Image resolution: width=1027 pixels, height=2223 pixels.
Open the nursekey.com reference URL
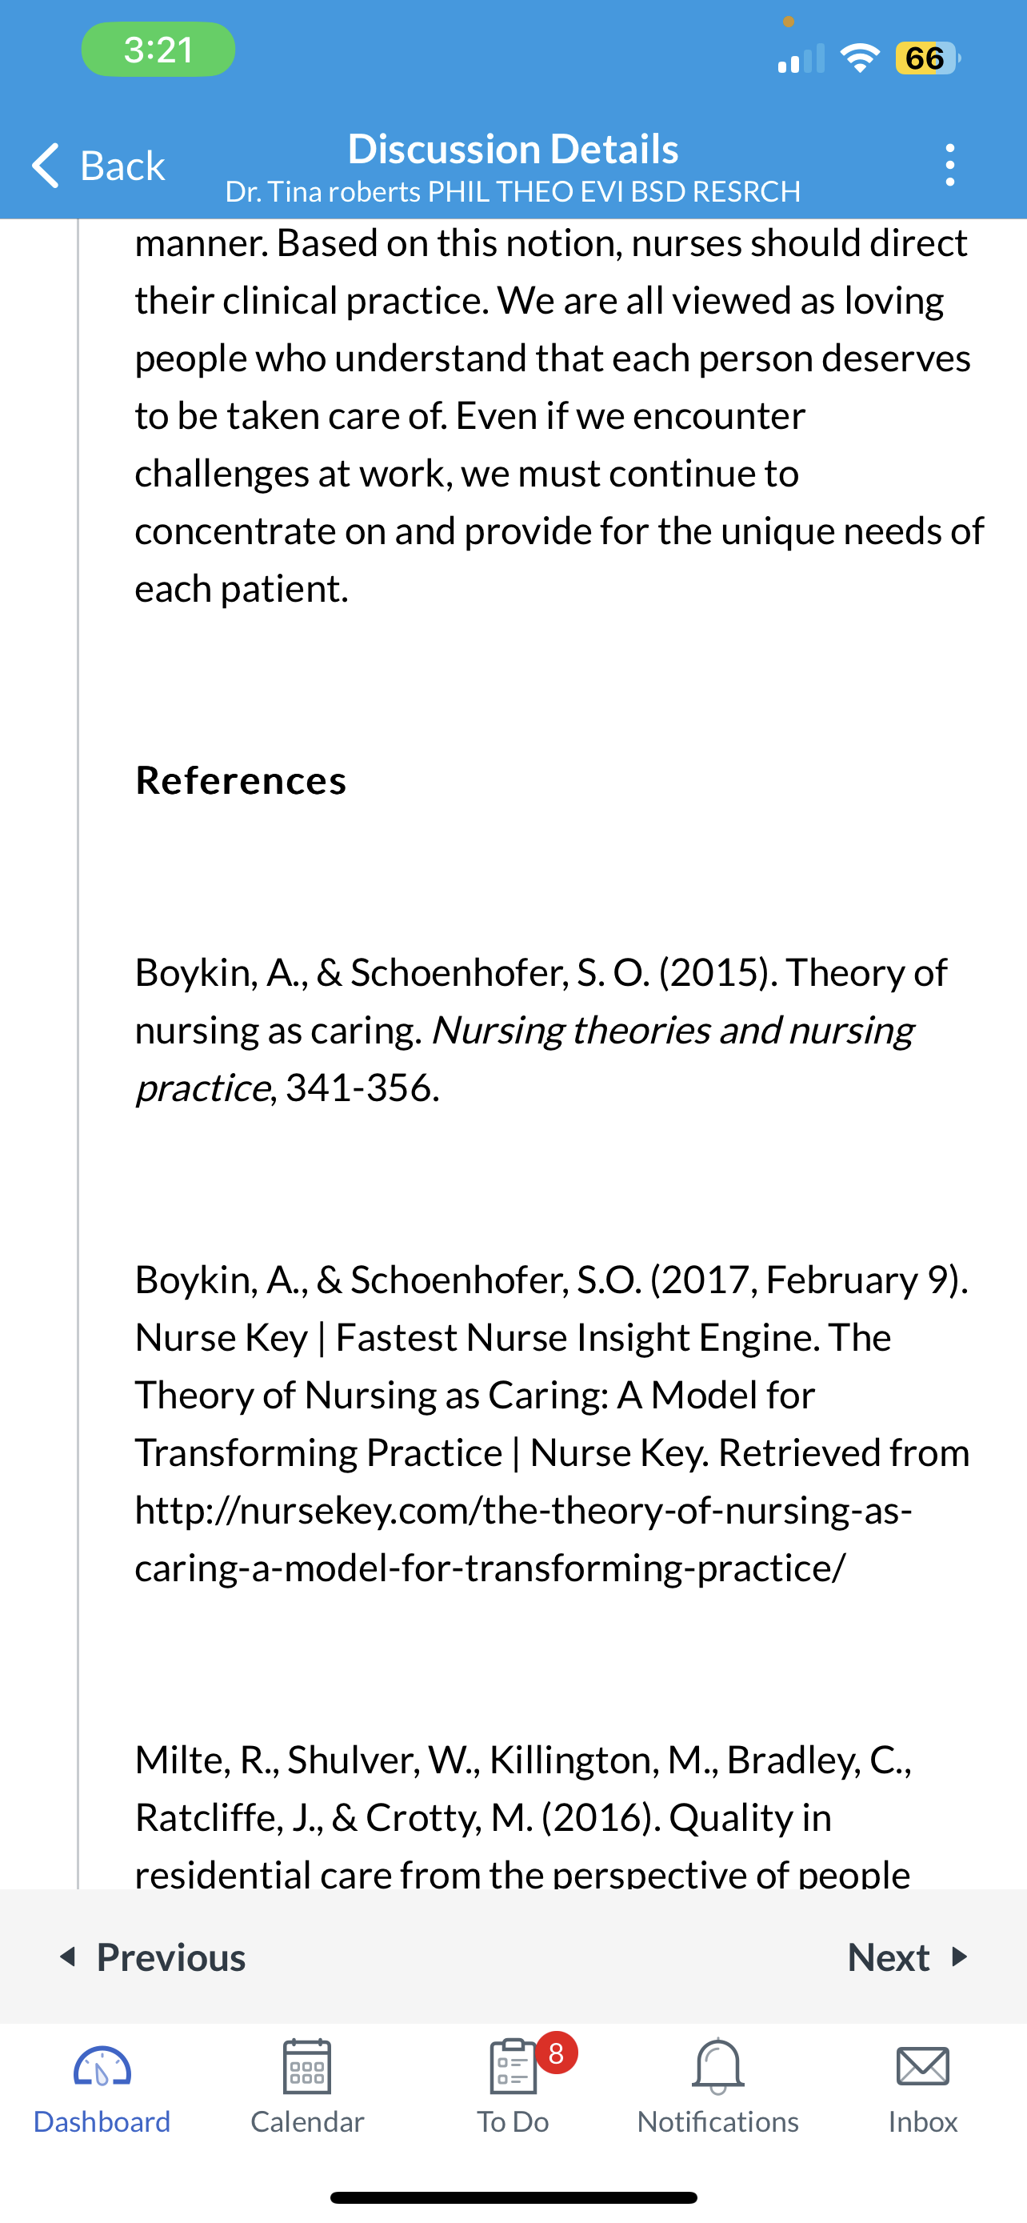pos(523,1538)
